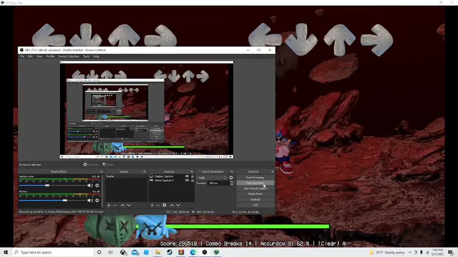The width and height of the screenshot is (458, 257).
Task: Click Start Recording button
Action: (x=255, y=183)
